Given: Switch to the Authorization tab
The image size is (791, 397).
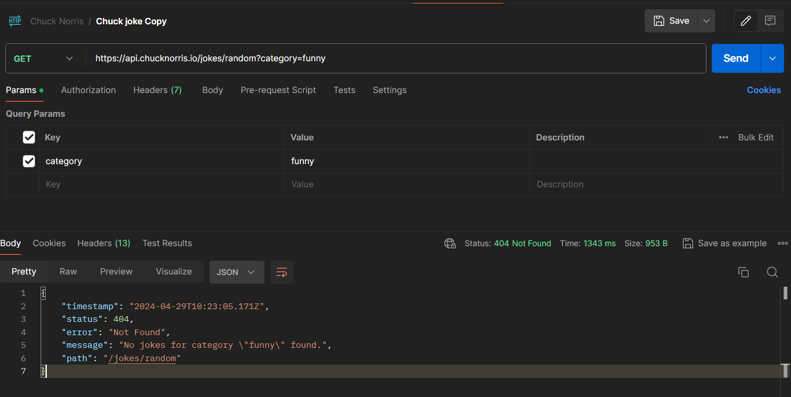Looking at the screenshot, I should pyautogui.click(x=89, y=90).
